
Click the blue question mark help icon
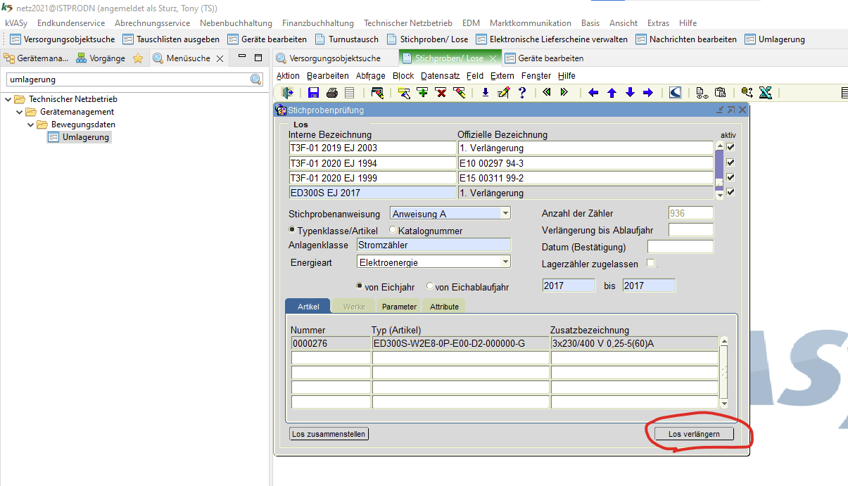pyautogui.click(x=522, y=92)
